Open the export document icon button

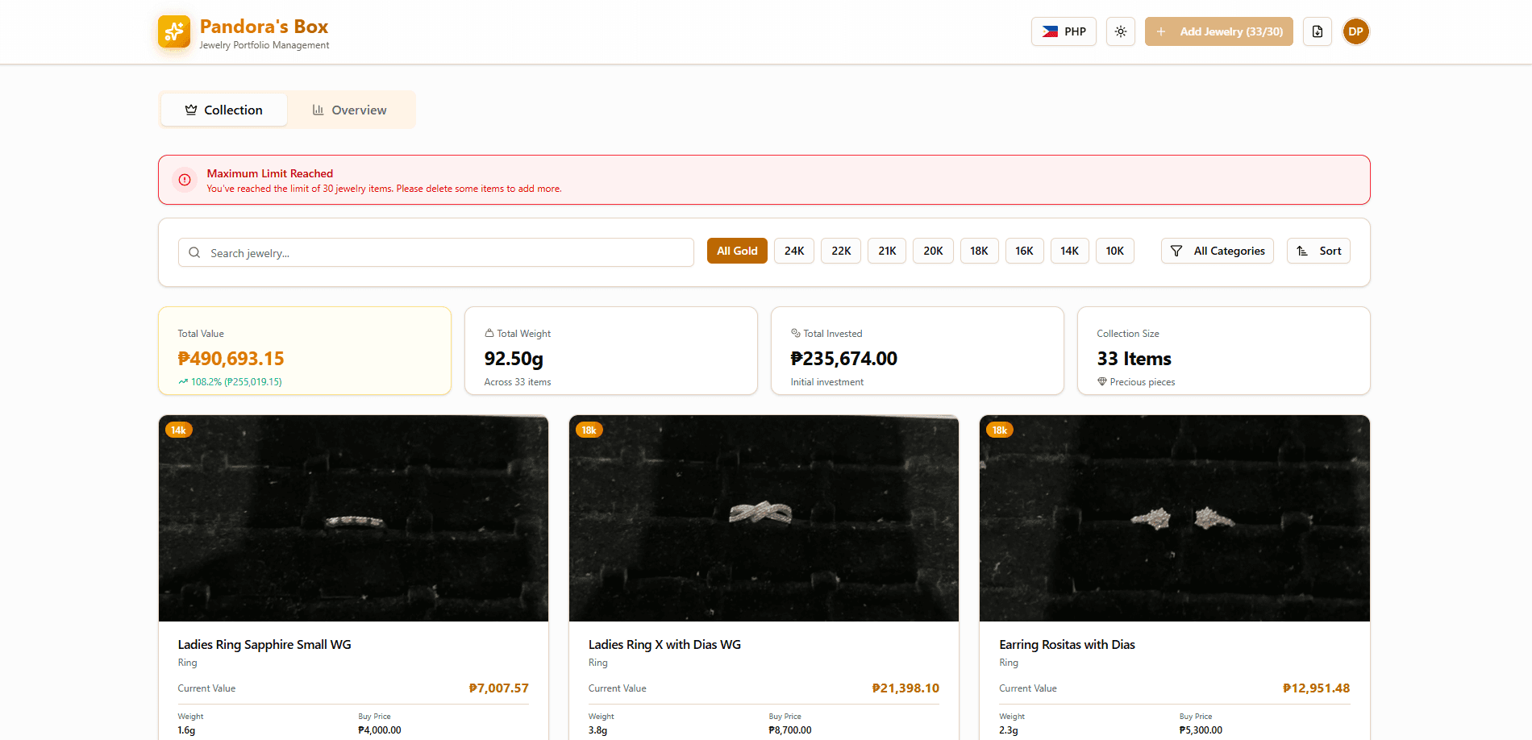click(1317, 31)
